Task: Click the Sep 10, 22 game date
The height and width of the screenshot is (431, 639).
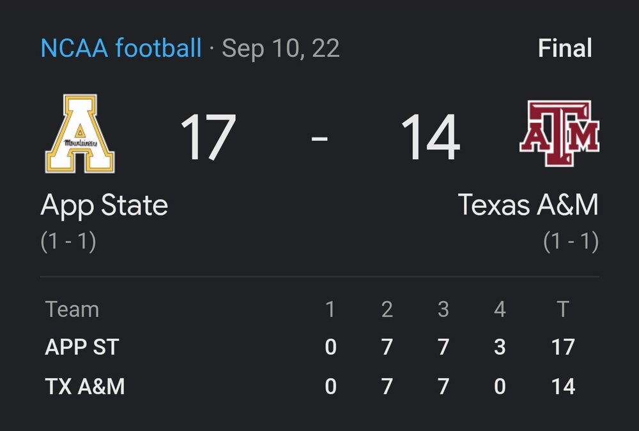Action: click(x=281, y=49)
